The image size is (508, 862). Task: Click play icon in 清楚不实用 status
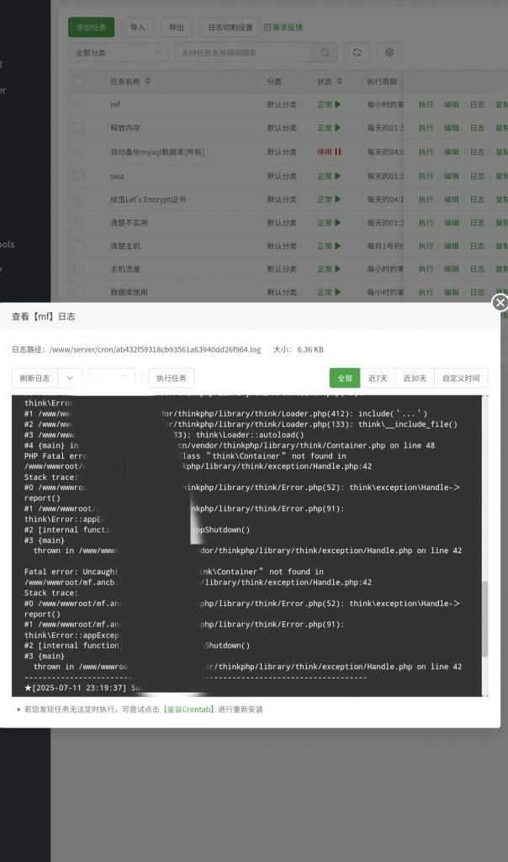click(x=338, y=222)
